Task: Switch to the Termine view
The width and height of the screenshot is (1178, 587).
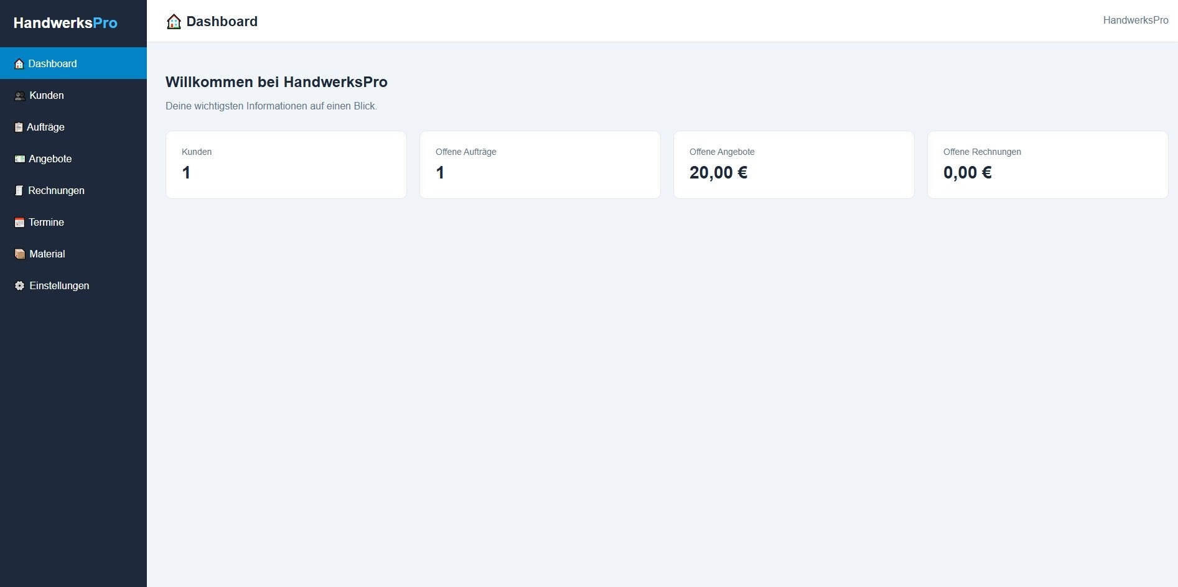Action: point(73,222)
